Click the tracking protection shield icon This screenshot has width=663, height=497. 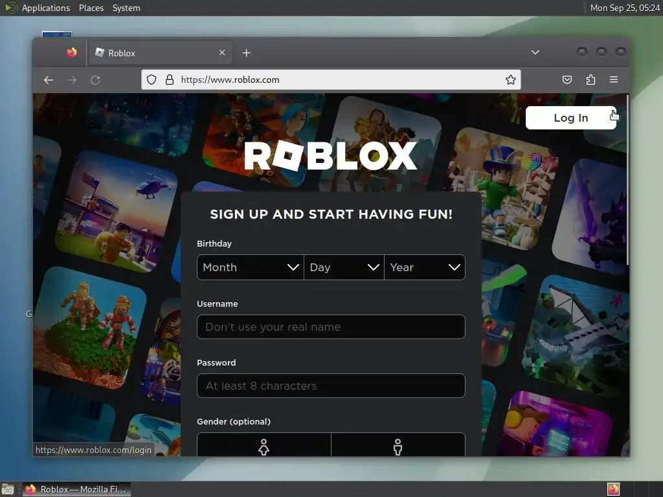click(152, 80)
